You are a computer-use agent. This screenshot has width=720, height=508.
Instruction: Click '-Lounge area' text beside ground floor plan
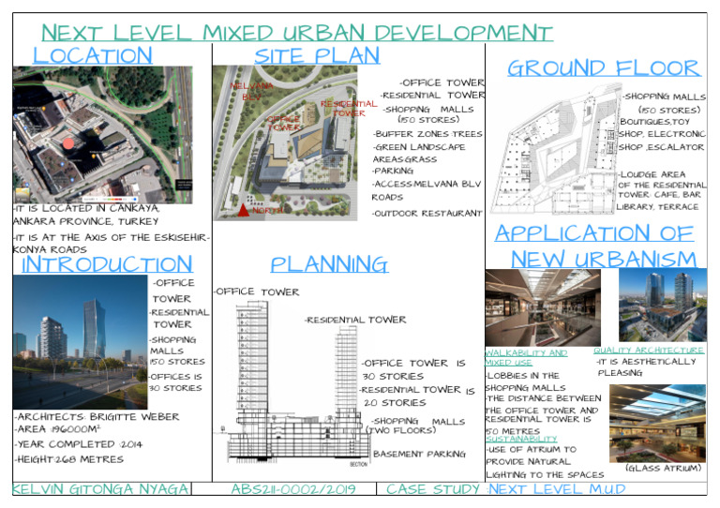(x=652, y=174)
